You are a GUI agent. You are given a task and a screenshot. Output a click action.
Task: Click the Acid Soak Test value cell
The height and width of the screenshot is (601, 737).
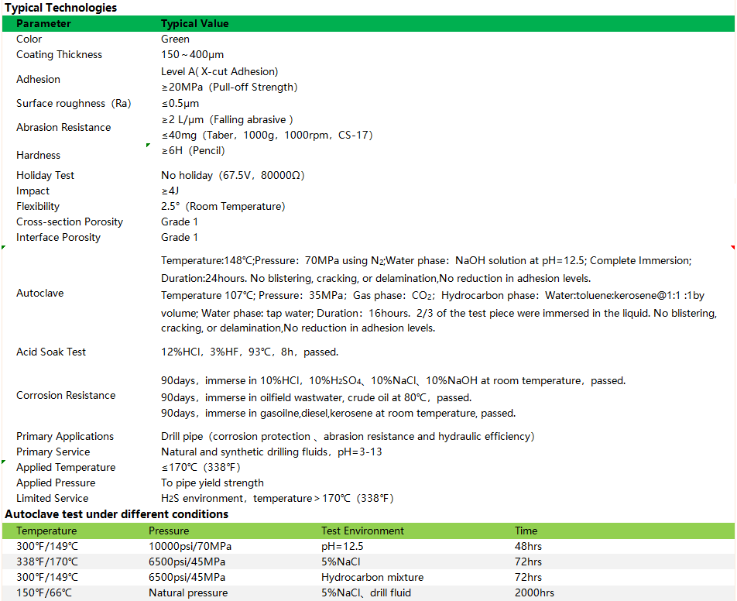tap(249, 352)
